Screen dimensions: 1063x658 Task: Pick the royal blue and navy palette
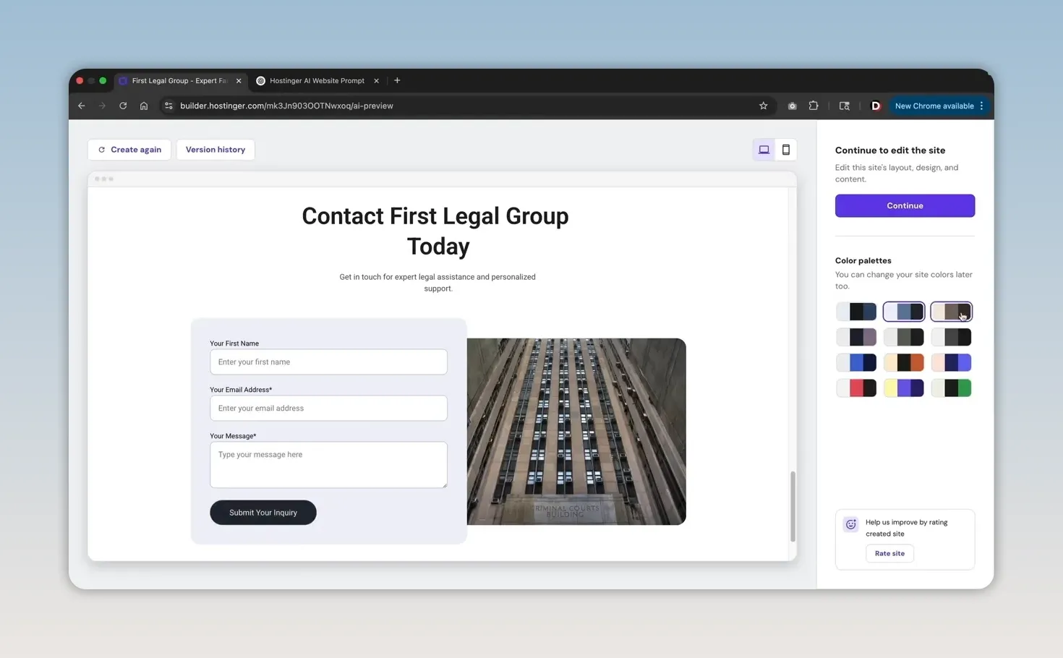pos(856,362)
